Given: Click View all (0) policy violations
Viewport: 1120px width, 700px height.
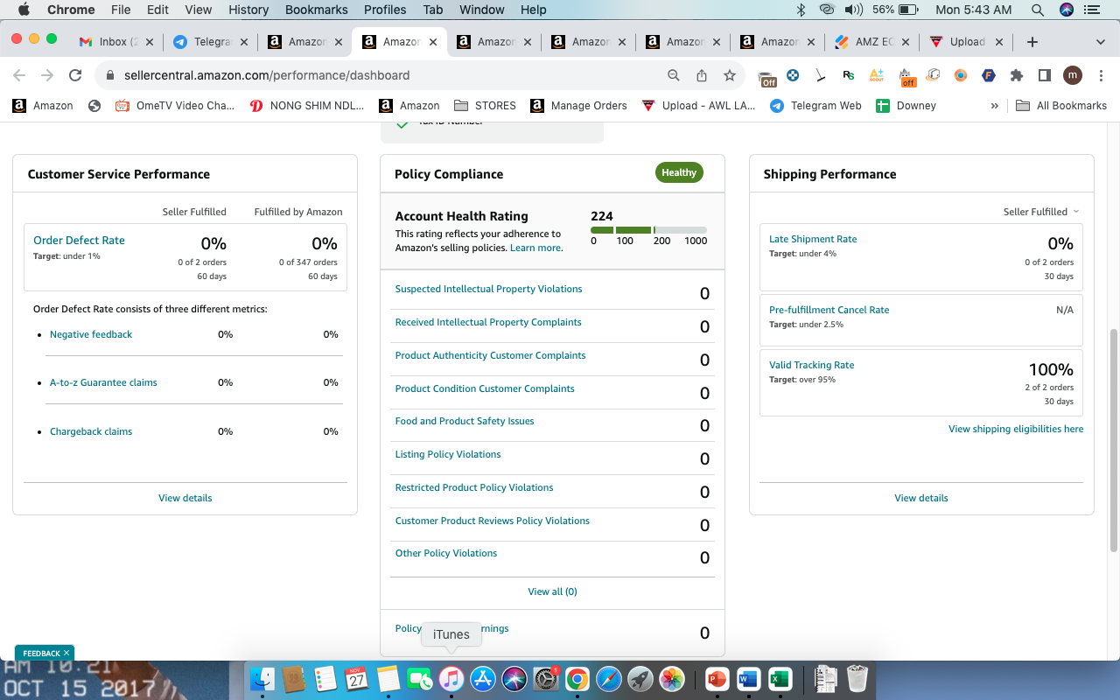Looking at the screenshot, I should (552, 591).
